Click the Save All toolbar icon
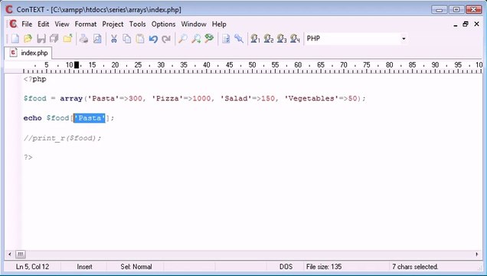The width and height of the screenshot is (487, 276). 54,38
